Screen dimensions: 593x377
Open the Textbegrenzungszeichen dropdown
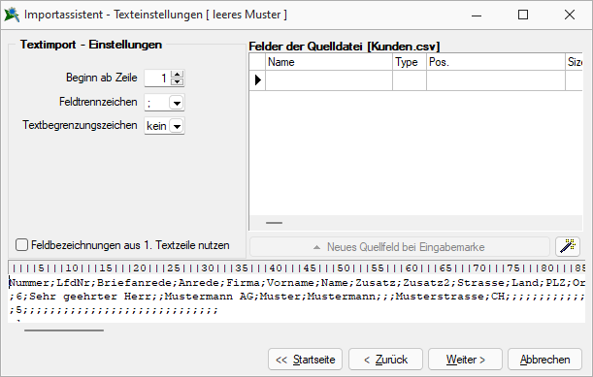click(177, 126)
